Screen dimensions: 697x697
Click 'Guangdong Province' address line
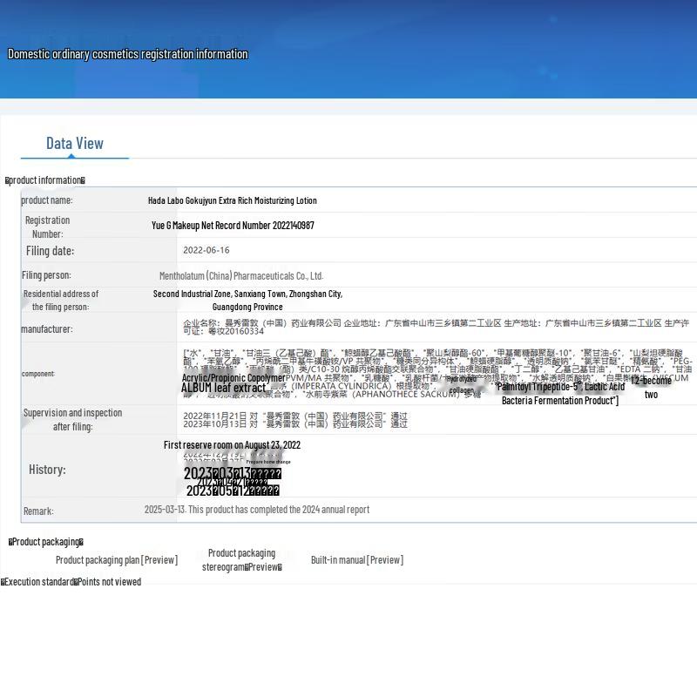pos(247,307)
